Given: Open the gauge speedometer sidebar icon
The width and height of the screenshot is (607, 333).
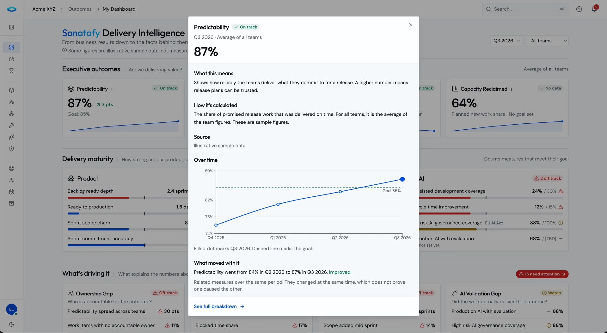Looking at the screenshot, I should (11, 59).
